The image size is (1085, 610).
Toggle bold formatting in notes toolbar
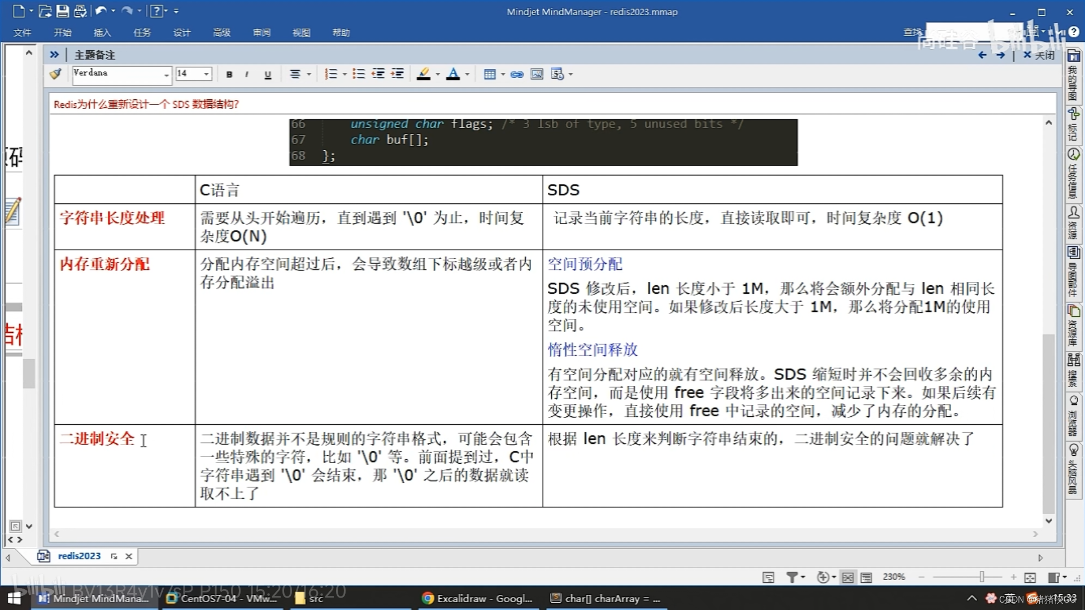pyautogui.click(x=229, y=75)
